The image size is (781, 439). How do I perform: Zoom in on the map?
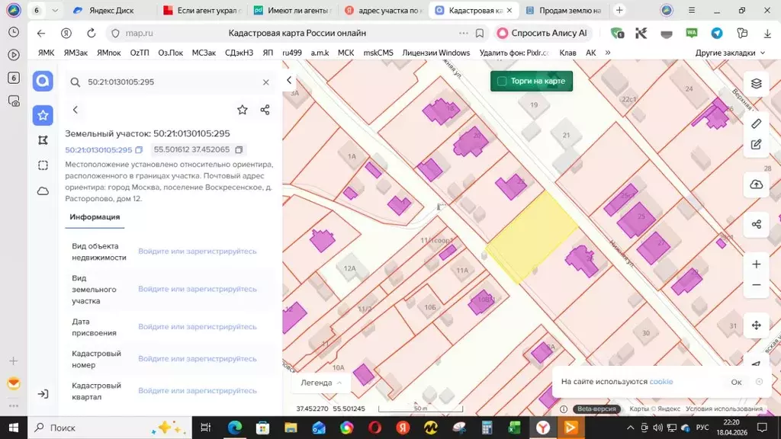coord(756,264)
